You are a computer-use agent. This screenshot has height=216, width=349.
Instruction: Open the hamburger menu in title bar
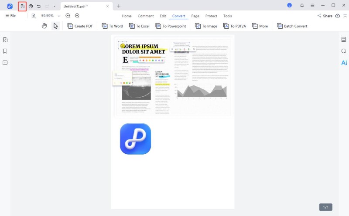[312, 5]
